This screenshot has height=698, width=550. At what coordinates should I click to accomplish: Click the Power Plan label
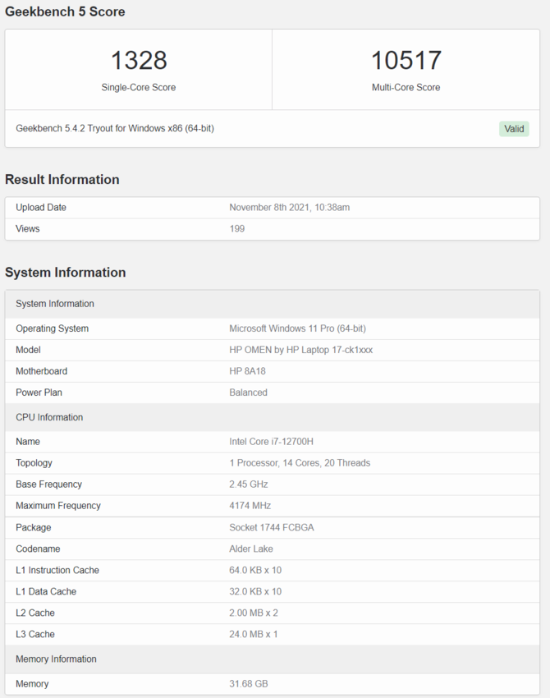click(39, 393)
